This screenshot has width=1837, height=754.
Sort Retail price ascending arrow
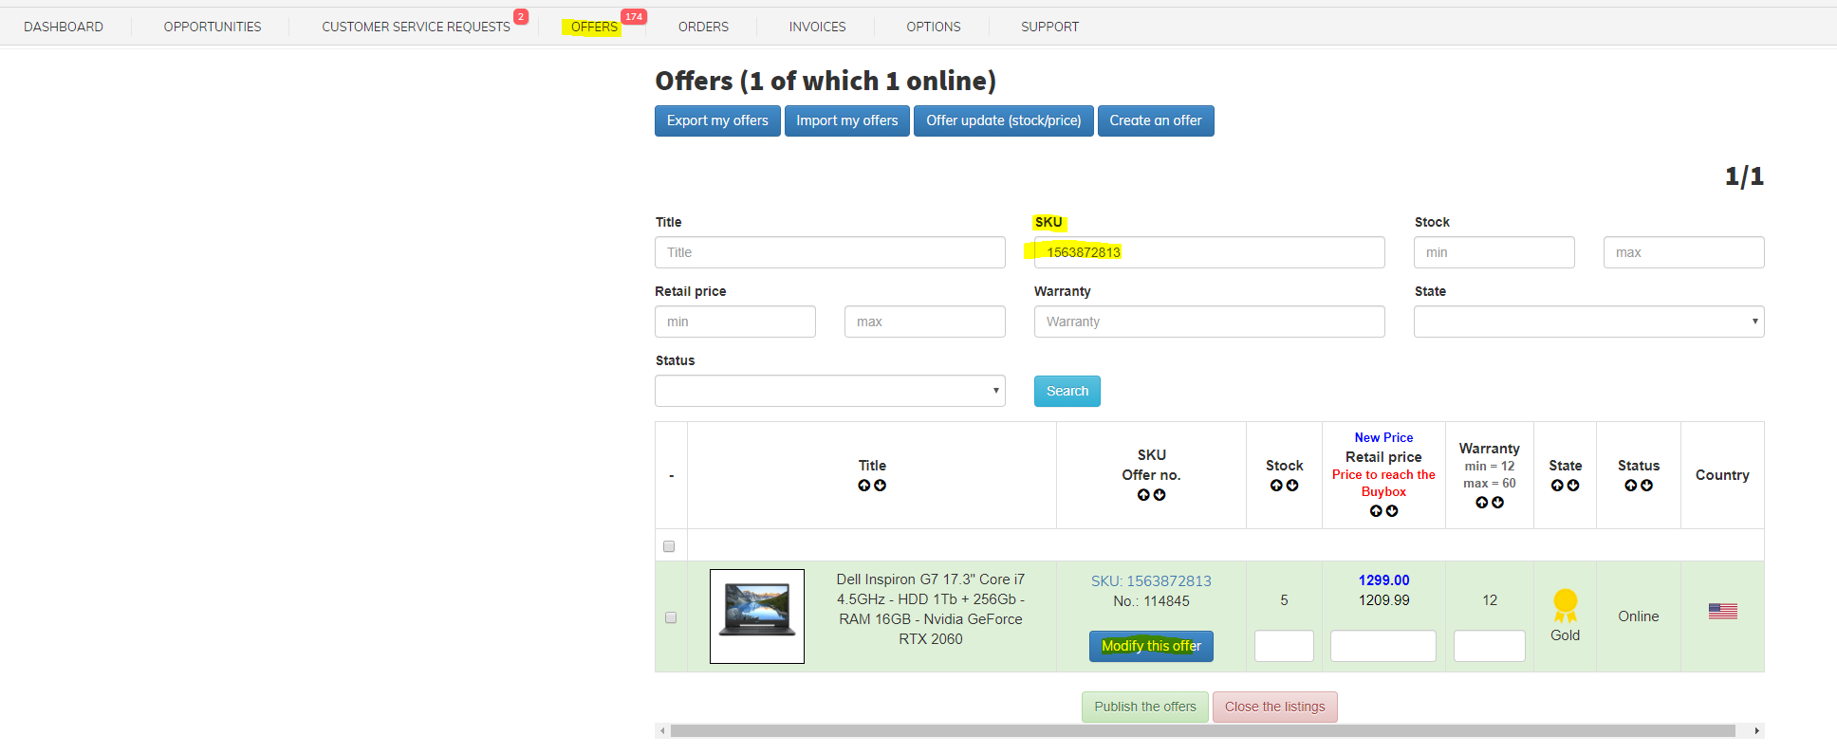(1376, 511)
